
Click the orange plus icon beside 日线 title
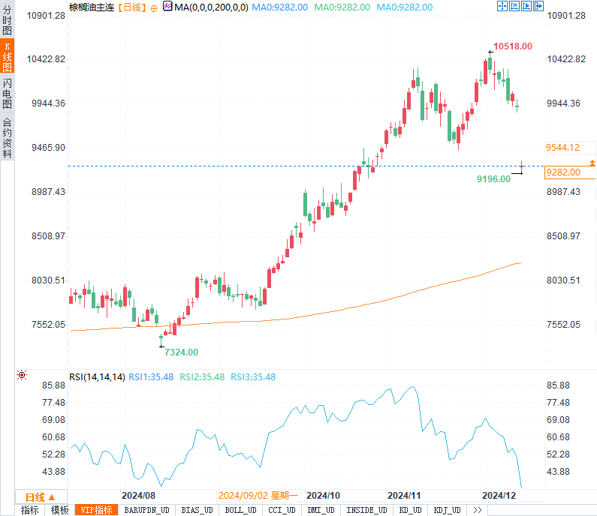tap(154, 7)
